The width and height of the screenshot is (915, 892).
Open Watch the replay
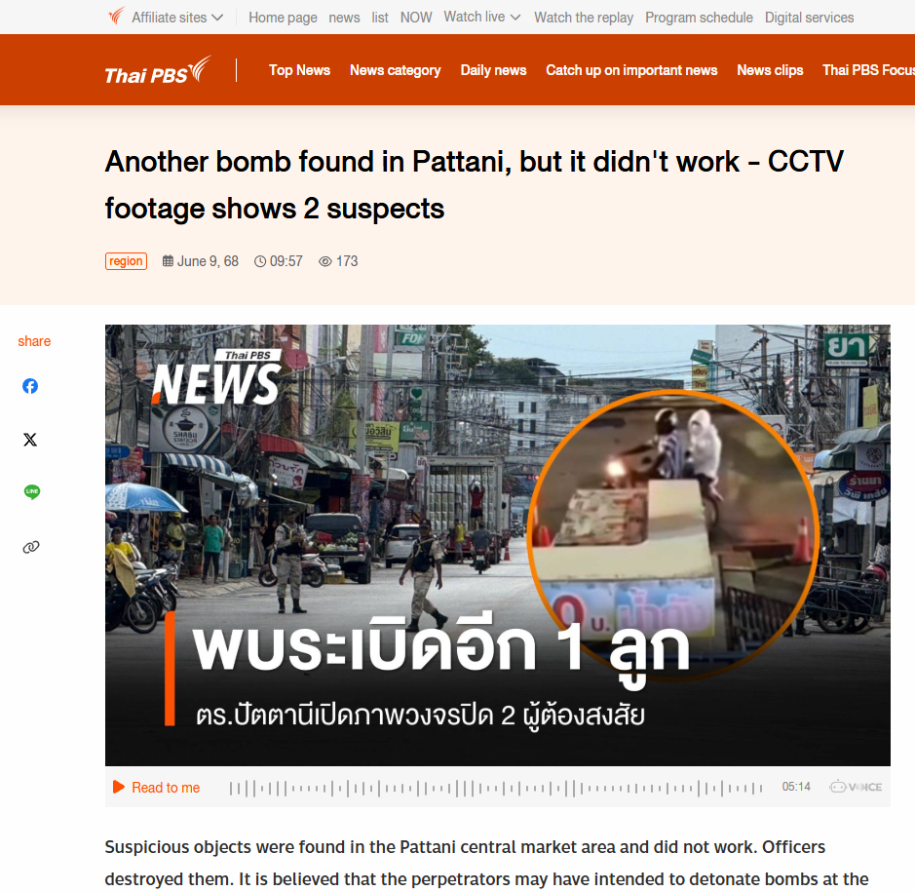click(x=584, y=18)
